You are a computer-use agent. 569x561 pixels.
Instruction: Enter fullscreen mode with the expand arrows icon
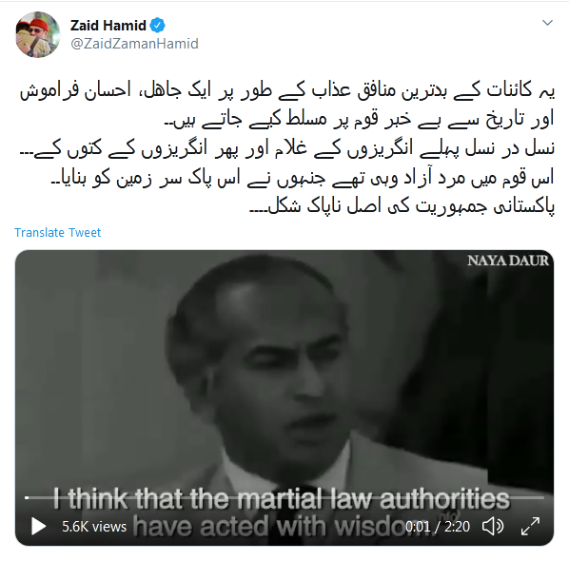530,526
